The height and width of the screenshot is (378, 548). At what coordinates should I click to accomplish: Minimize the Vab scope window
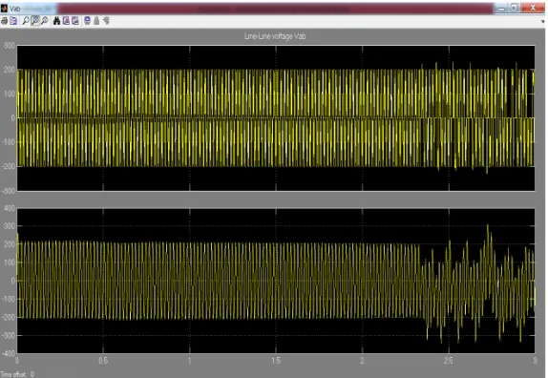point(501,8)
